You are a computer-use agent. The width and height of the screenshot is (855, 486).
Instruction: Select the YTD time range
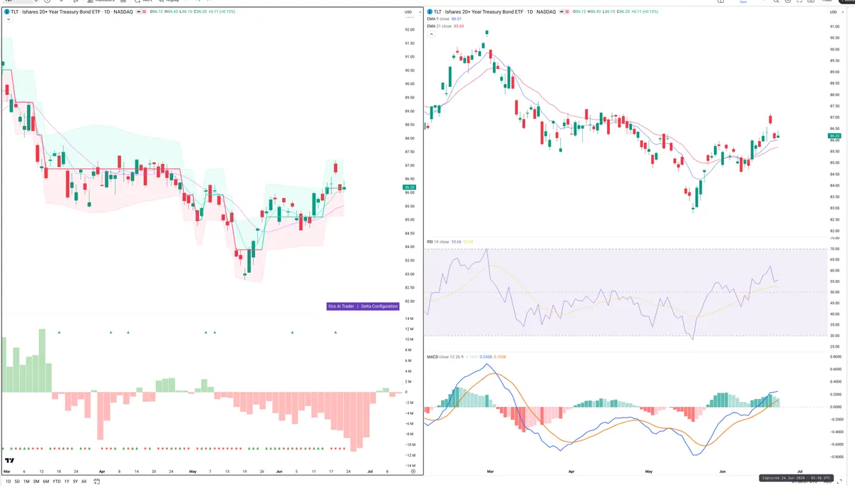pos(56,482)
